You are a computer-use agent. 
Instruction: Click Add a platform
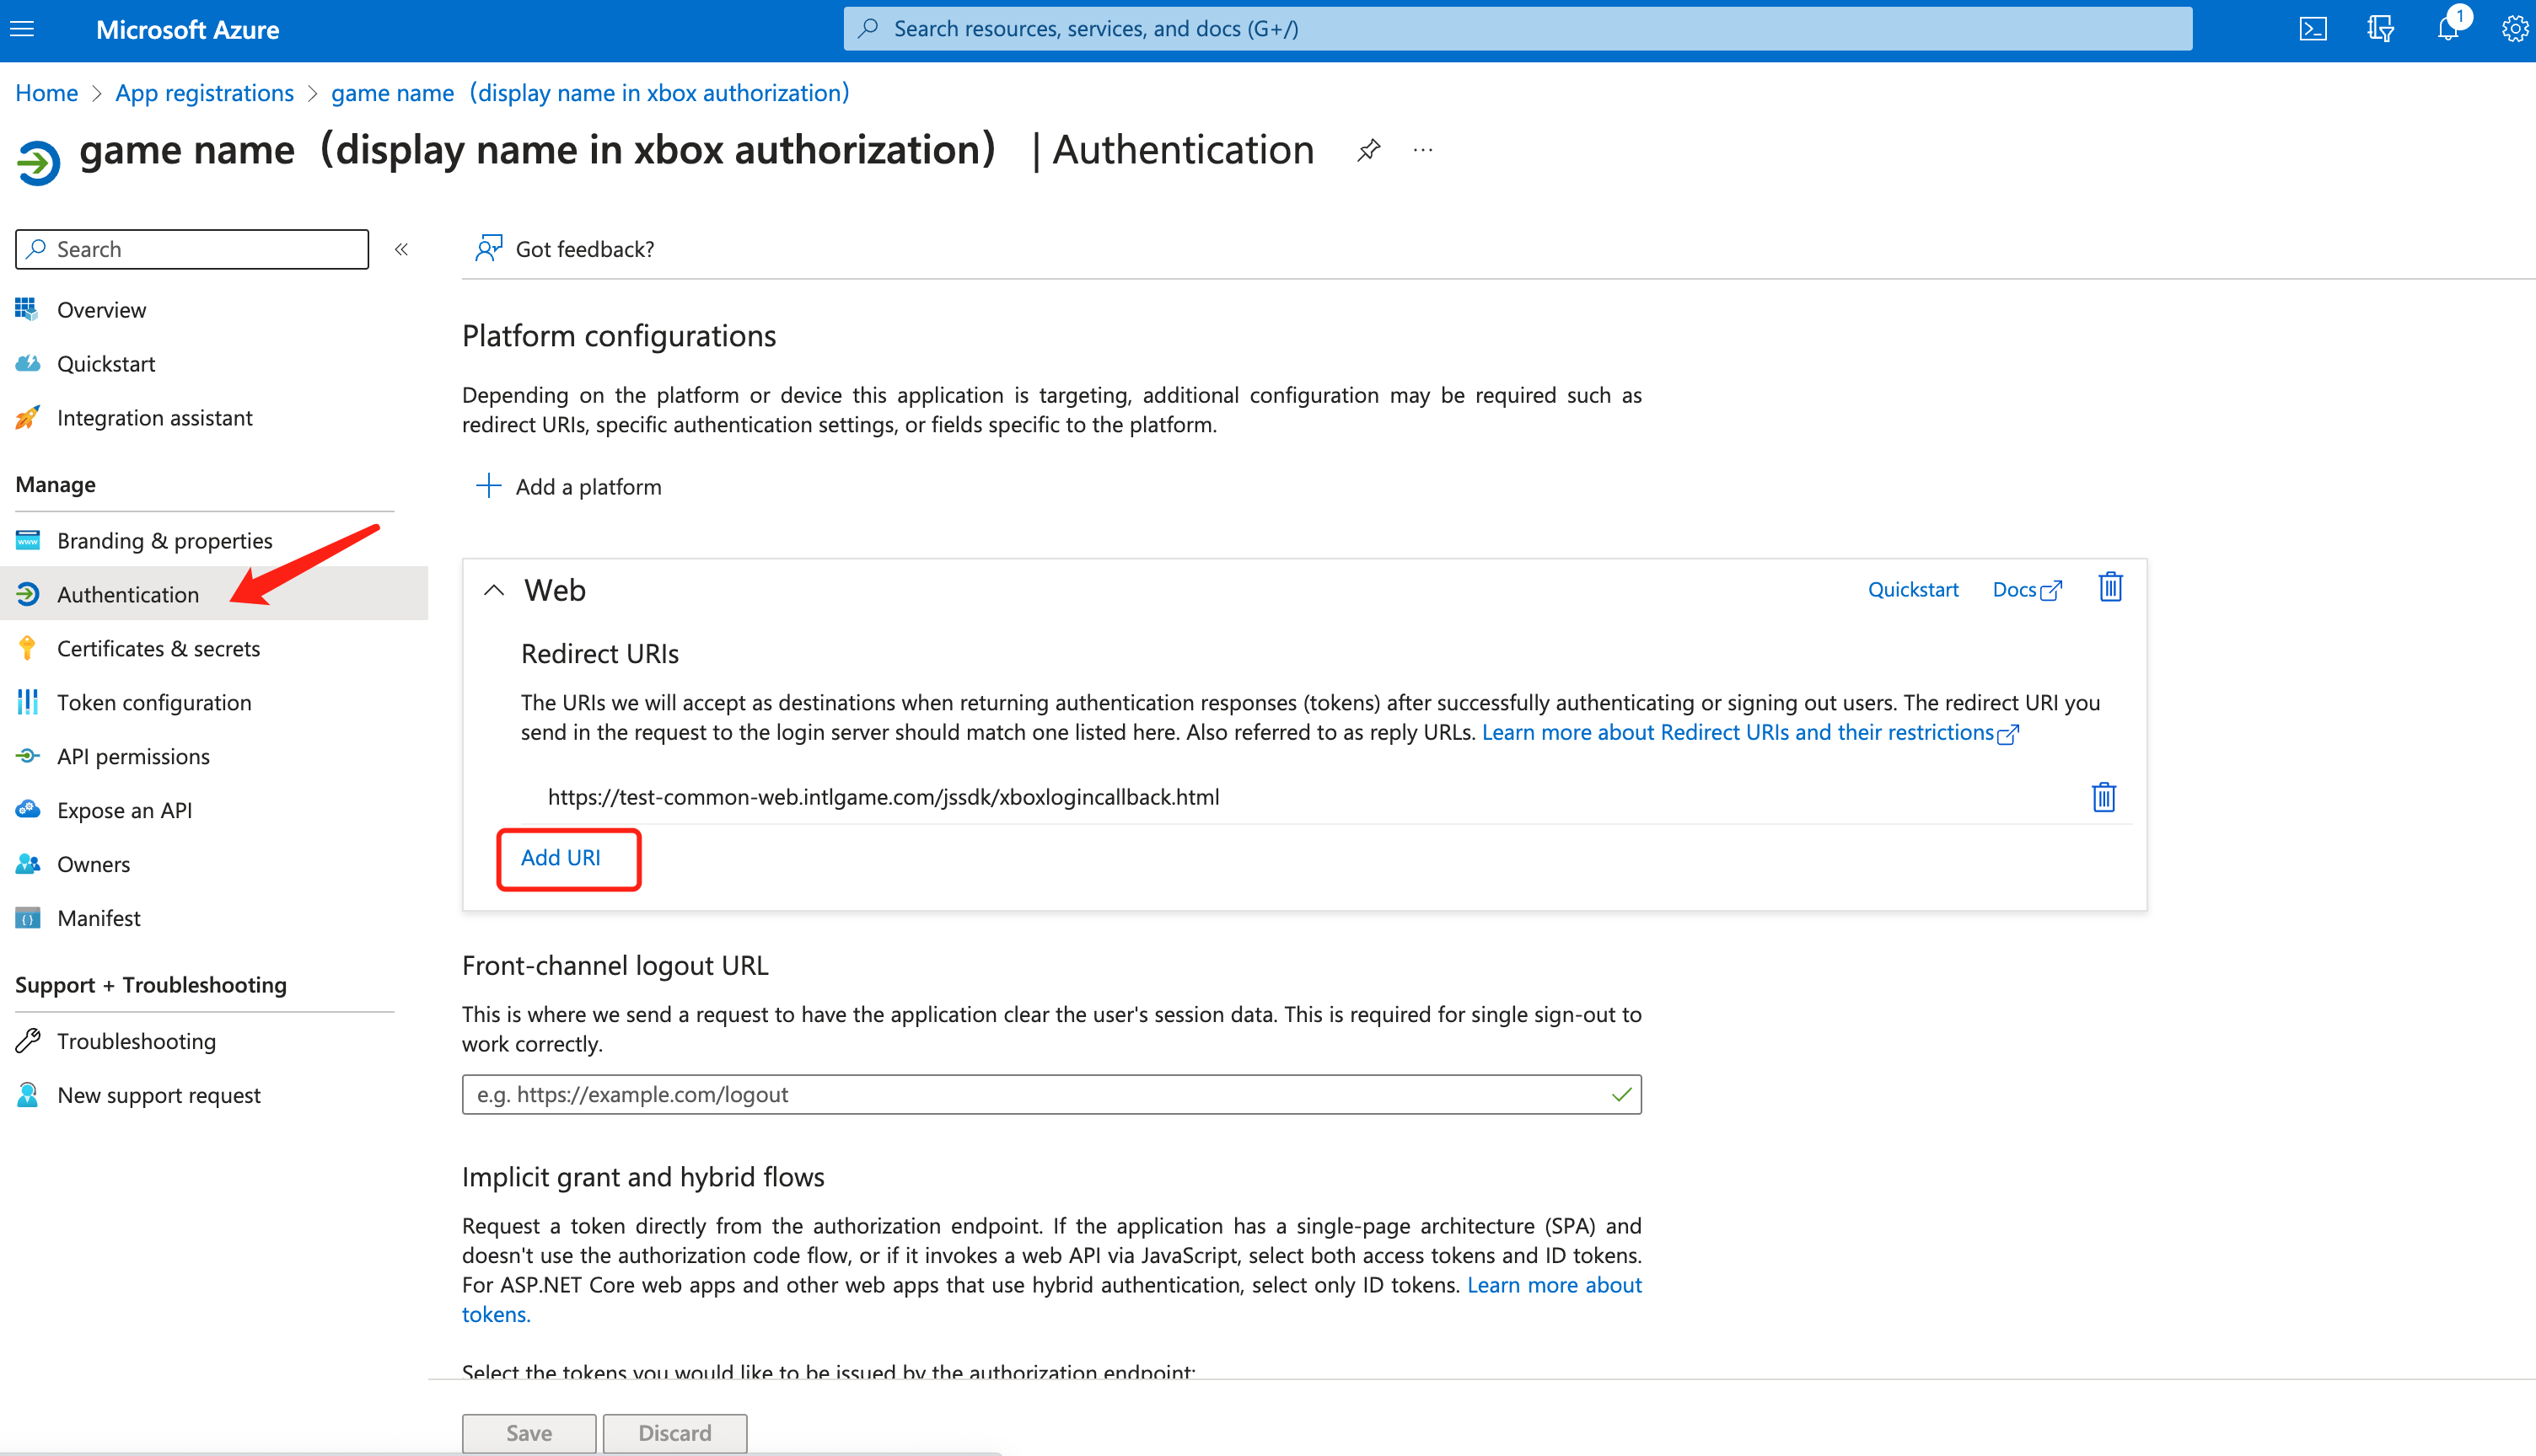[x=569, y=486]
